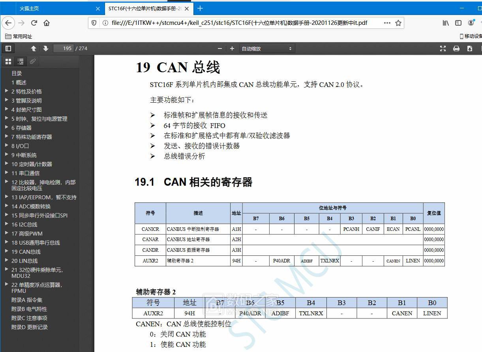The image size is (482, 352).
Task: Open the document outline view
Action: tap(21, 61)
